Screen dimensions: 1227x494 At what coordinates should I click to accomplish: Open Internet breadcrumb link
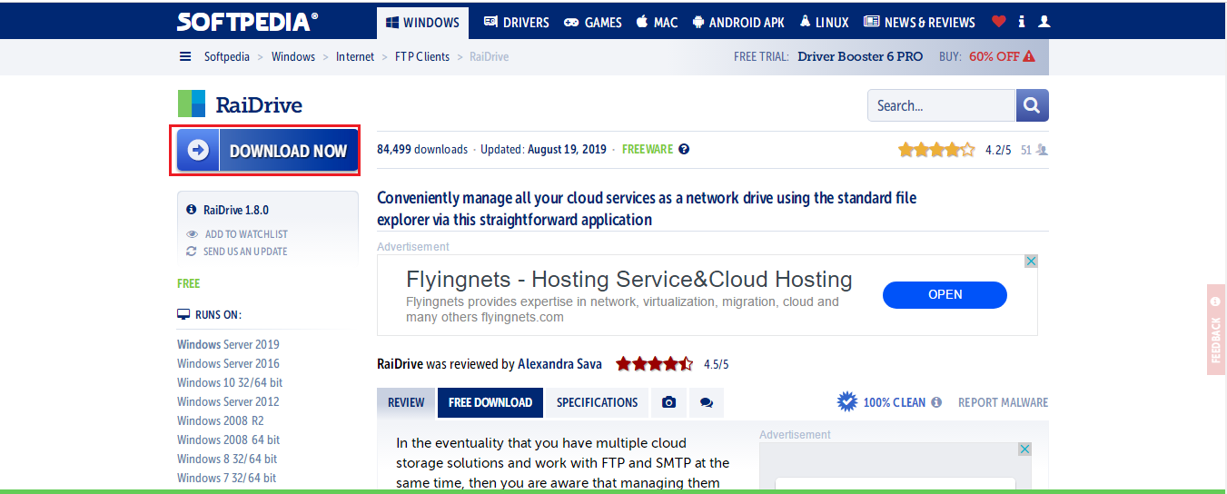pyautogui.click(x=355, y=56)
